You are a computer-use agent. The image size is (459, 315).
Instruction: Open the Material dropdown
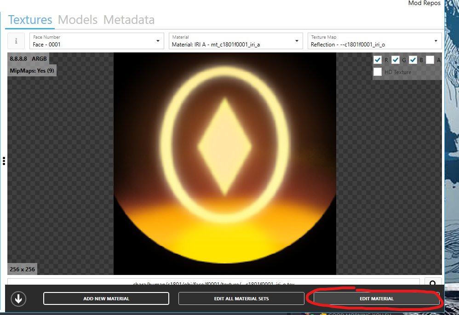pyautogui.click(x=235, y=41)
